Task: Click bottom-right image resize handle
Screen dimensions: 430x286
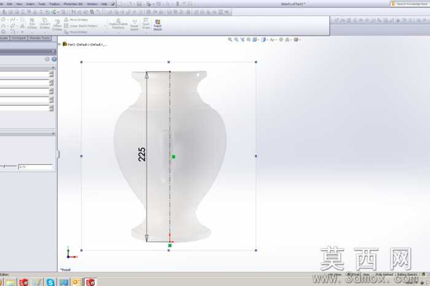Action: pyautogui.click(x=256, y=250)
